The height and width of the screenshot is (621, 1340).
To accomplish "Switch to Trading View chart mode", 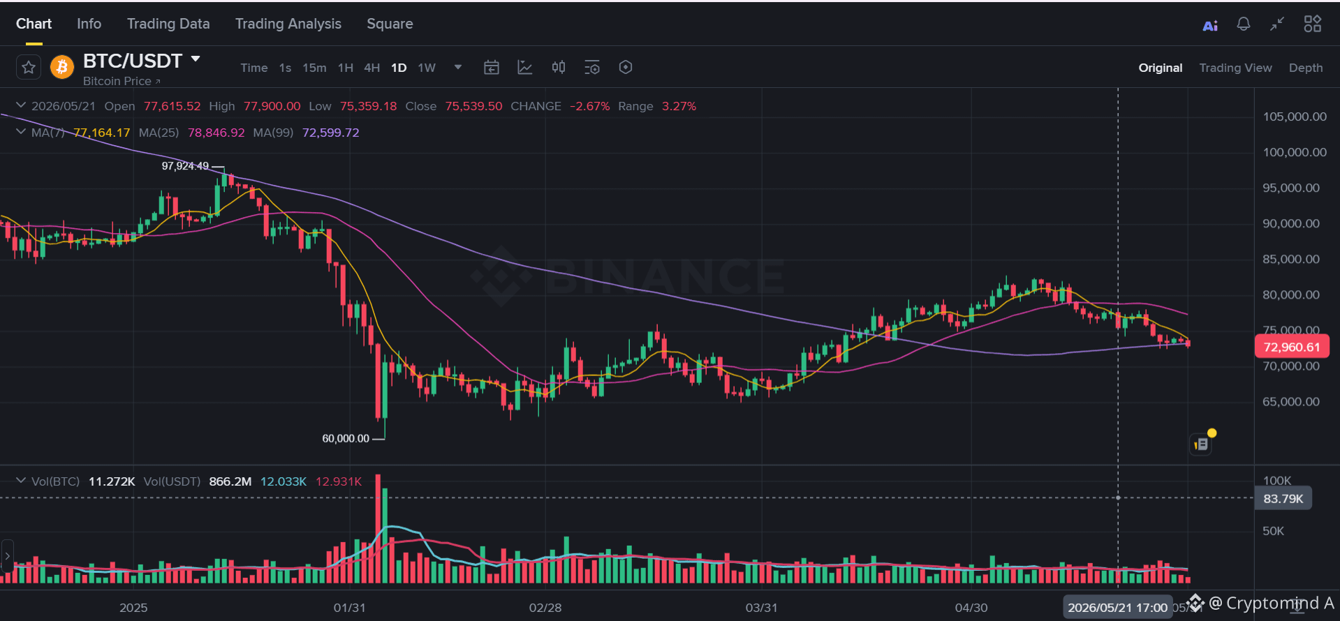I will click(x=1235, y=68).
